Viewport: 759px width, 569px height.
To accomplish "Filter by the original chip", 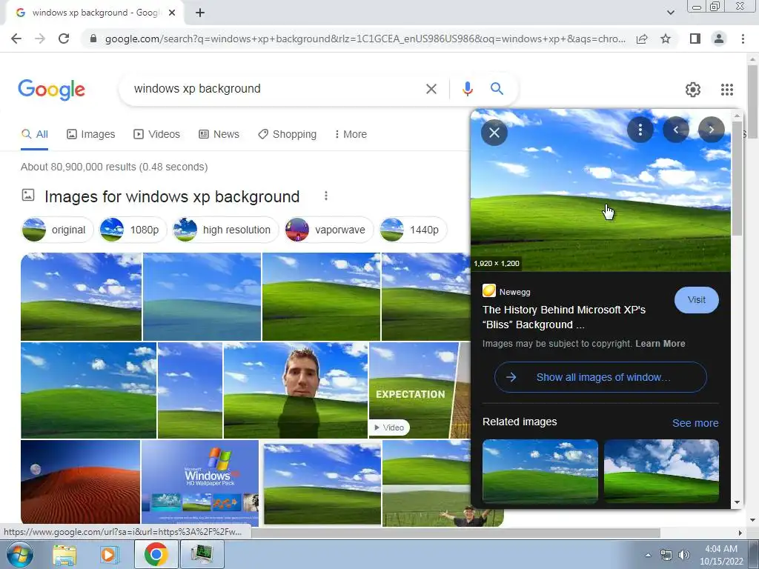I will click(57, 230).
